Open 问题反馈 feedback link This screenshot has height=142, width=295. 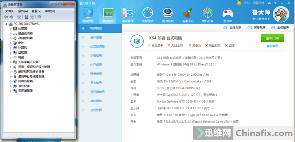tap(258, 3)
